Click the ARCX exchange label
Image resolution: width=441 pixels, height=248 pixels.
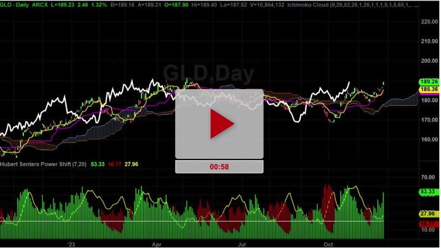pos(40,5)
